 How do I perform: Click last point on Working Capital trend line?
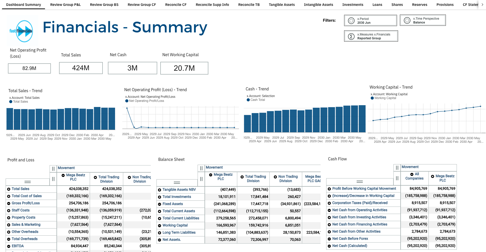pyautogui.click(x=481, y=106)
